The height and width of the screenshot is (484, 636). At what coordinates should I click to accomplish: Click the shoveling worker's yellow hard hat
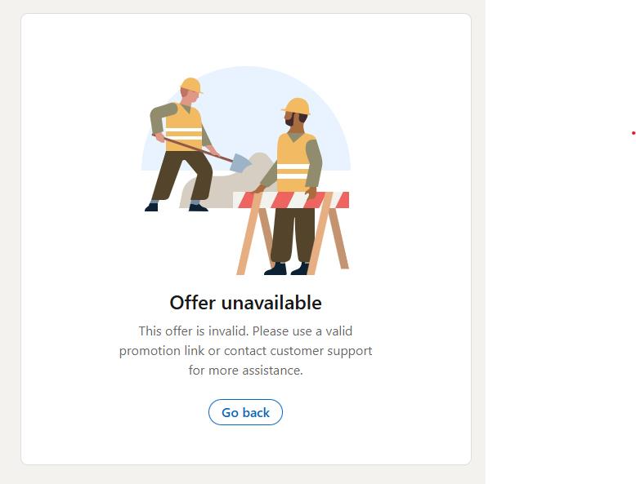click(190, 85)
